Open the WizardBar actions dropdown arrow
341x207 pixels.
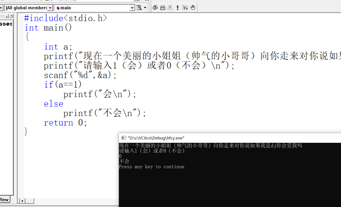pos(145,8)
